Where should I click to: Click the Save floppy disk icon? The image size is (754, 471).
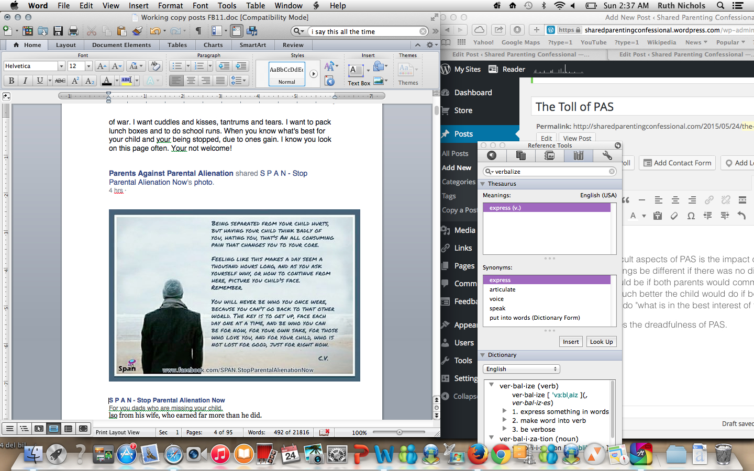58,31
